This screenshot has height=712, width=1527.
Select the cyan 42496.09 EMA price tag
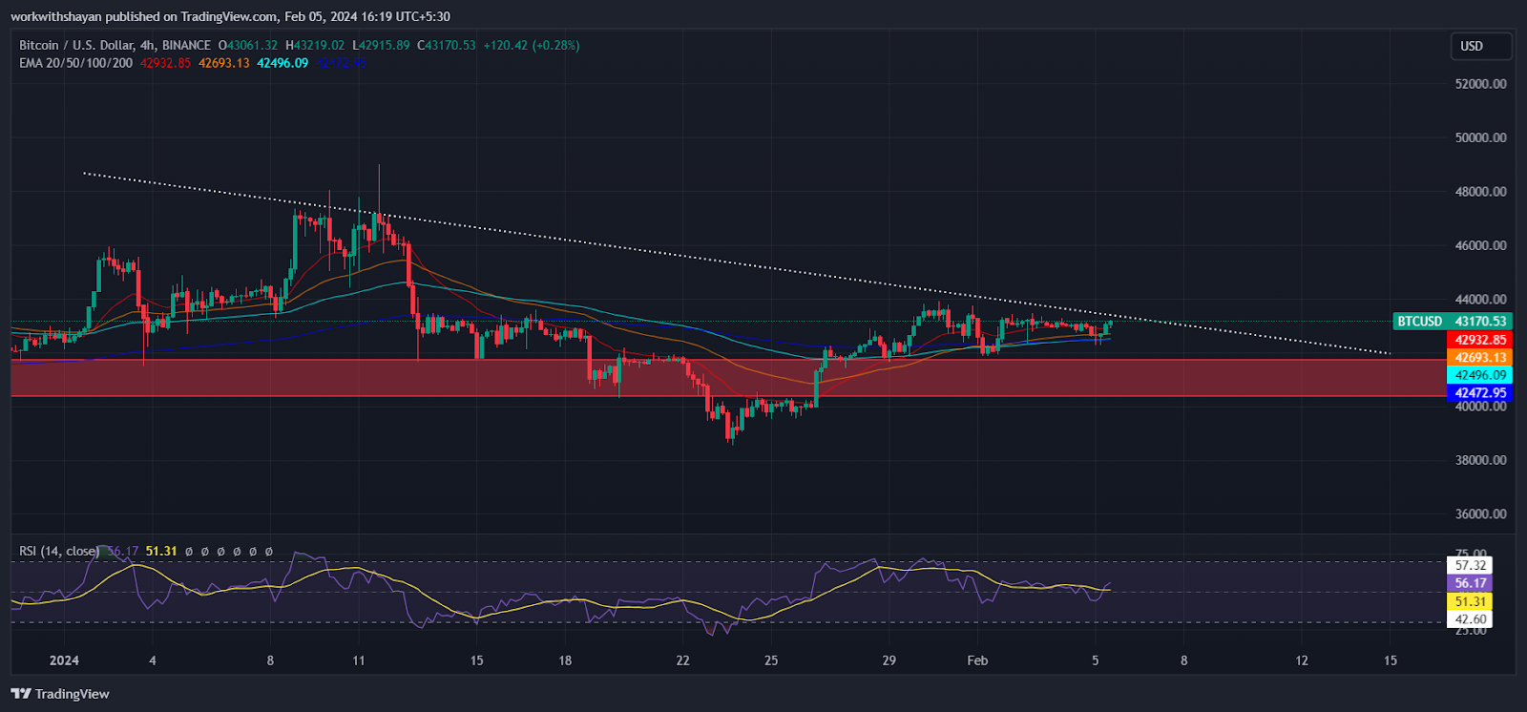(x=1479, y=375)
